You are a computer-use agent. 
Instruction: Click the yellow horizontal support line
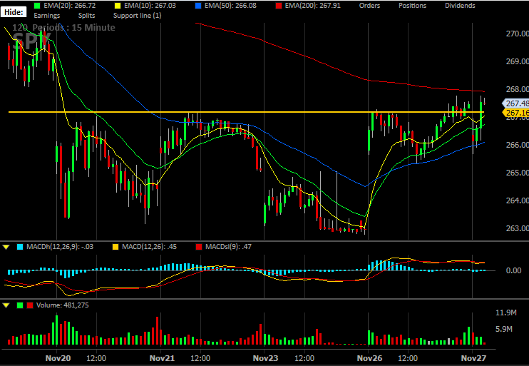pos(246,112)
